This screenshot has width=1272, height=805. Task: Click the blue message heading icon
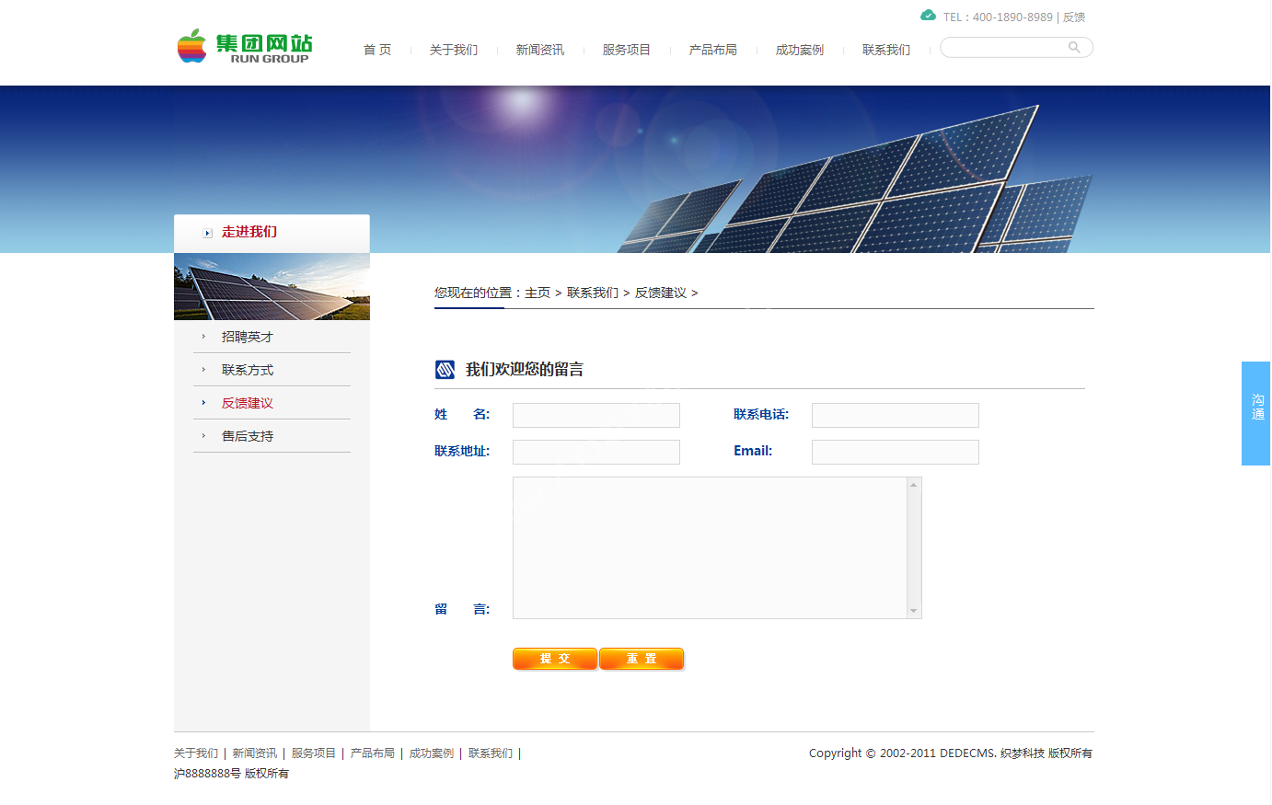click(x=445, y=370)
